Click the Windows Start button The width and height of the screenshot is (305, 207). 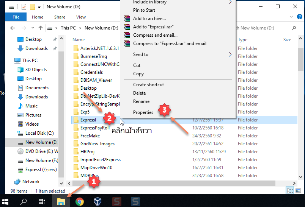pos(6,201)
